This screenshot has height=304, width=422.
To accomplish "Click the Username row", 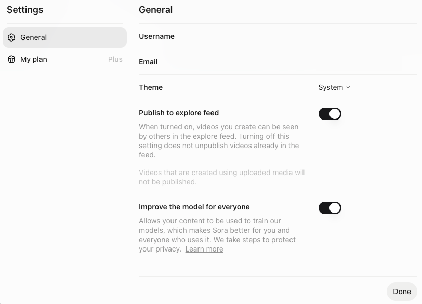I will [278, 36].
